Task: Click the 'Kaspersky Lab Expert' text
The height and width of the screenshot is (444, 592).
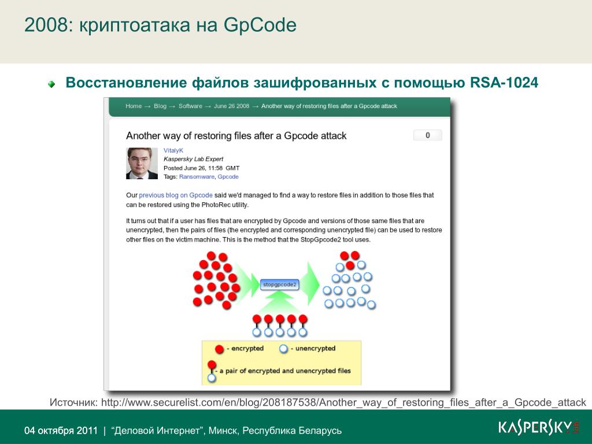Action: (193, 159)
